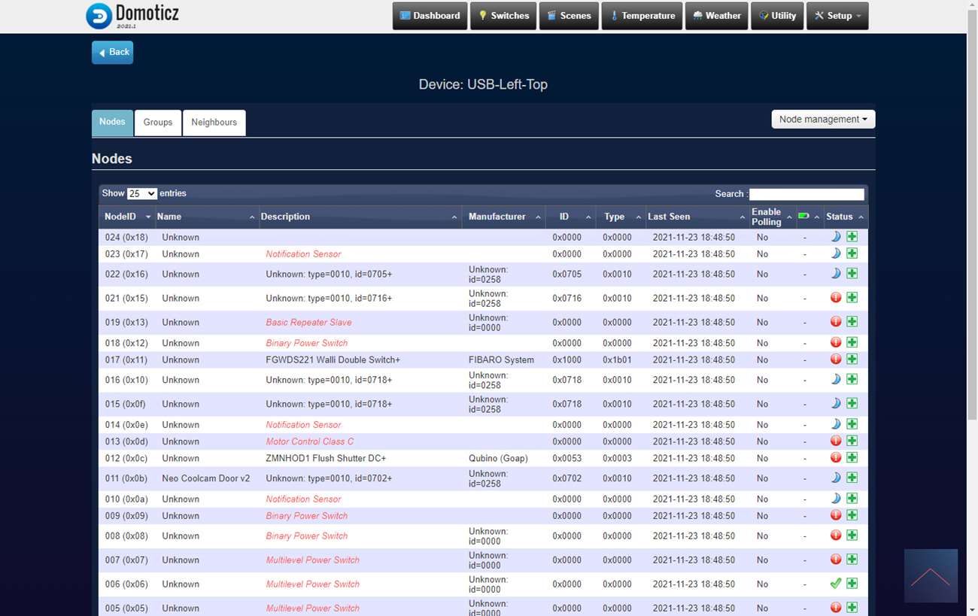Click red status icon for Qubino node 012
This screenshot has width=978, height=616.
click(835, 458)
